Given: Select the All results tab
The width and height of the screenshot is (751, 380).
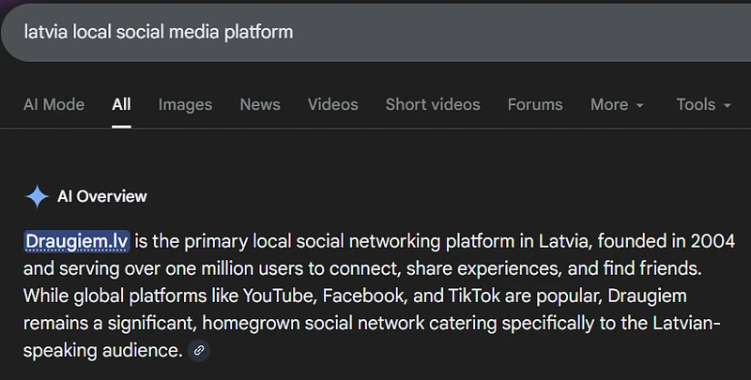Looking at the screenshot, I should pos(121,104).
